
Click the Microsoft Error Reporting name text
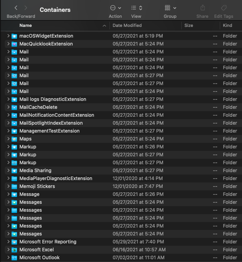pos(48,242)
